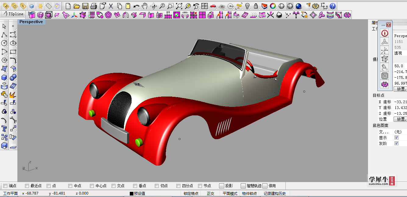Select the rectangle tool in left toolbar

(x=13, y=52)
